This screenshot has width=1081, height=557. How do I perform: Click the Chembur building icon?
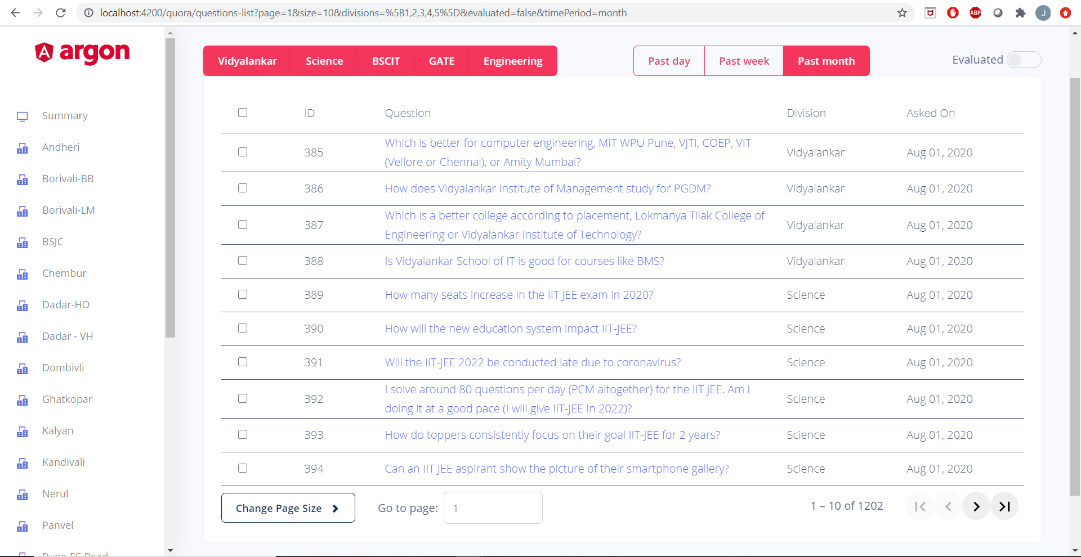[23, 273]
